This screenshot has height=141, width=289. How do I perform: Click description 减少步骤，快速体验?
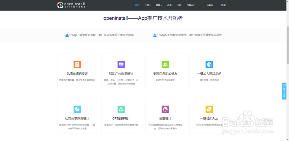coord(209,80)
